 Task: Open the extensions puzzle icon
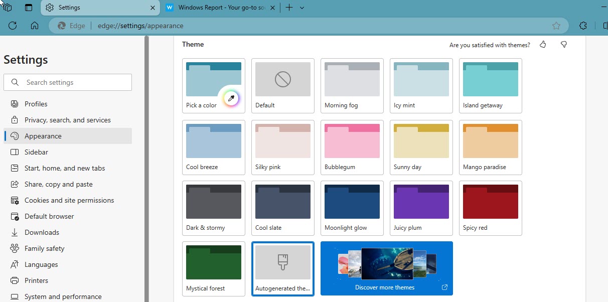point(583,26)
